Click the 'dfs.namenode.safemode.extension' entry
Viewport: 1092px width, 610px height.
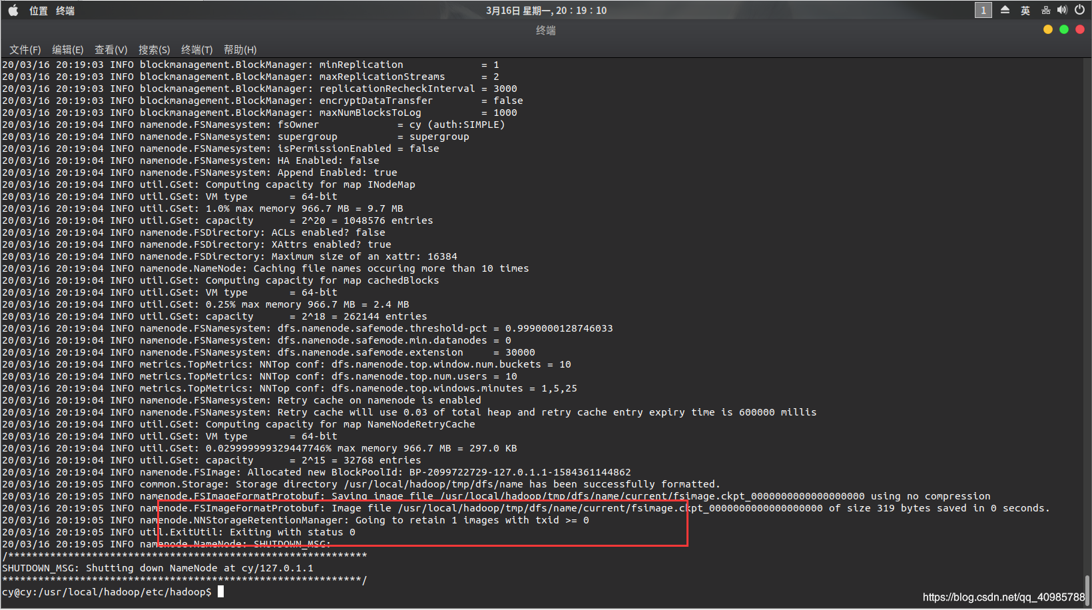370,352
